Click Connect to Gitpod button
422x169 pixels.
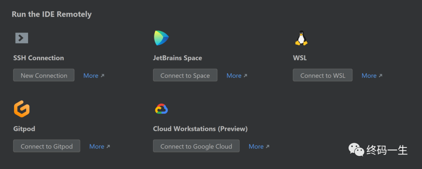(46, 146)
